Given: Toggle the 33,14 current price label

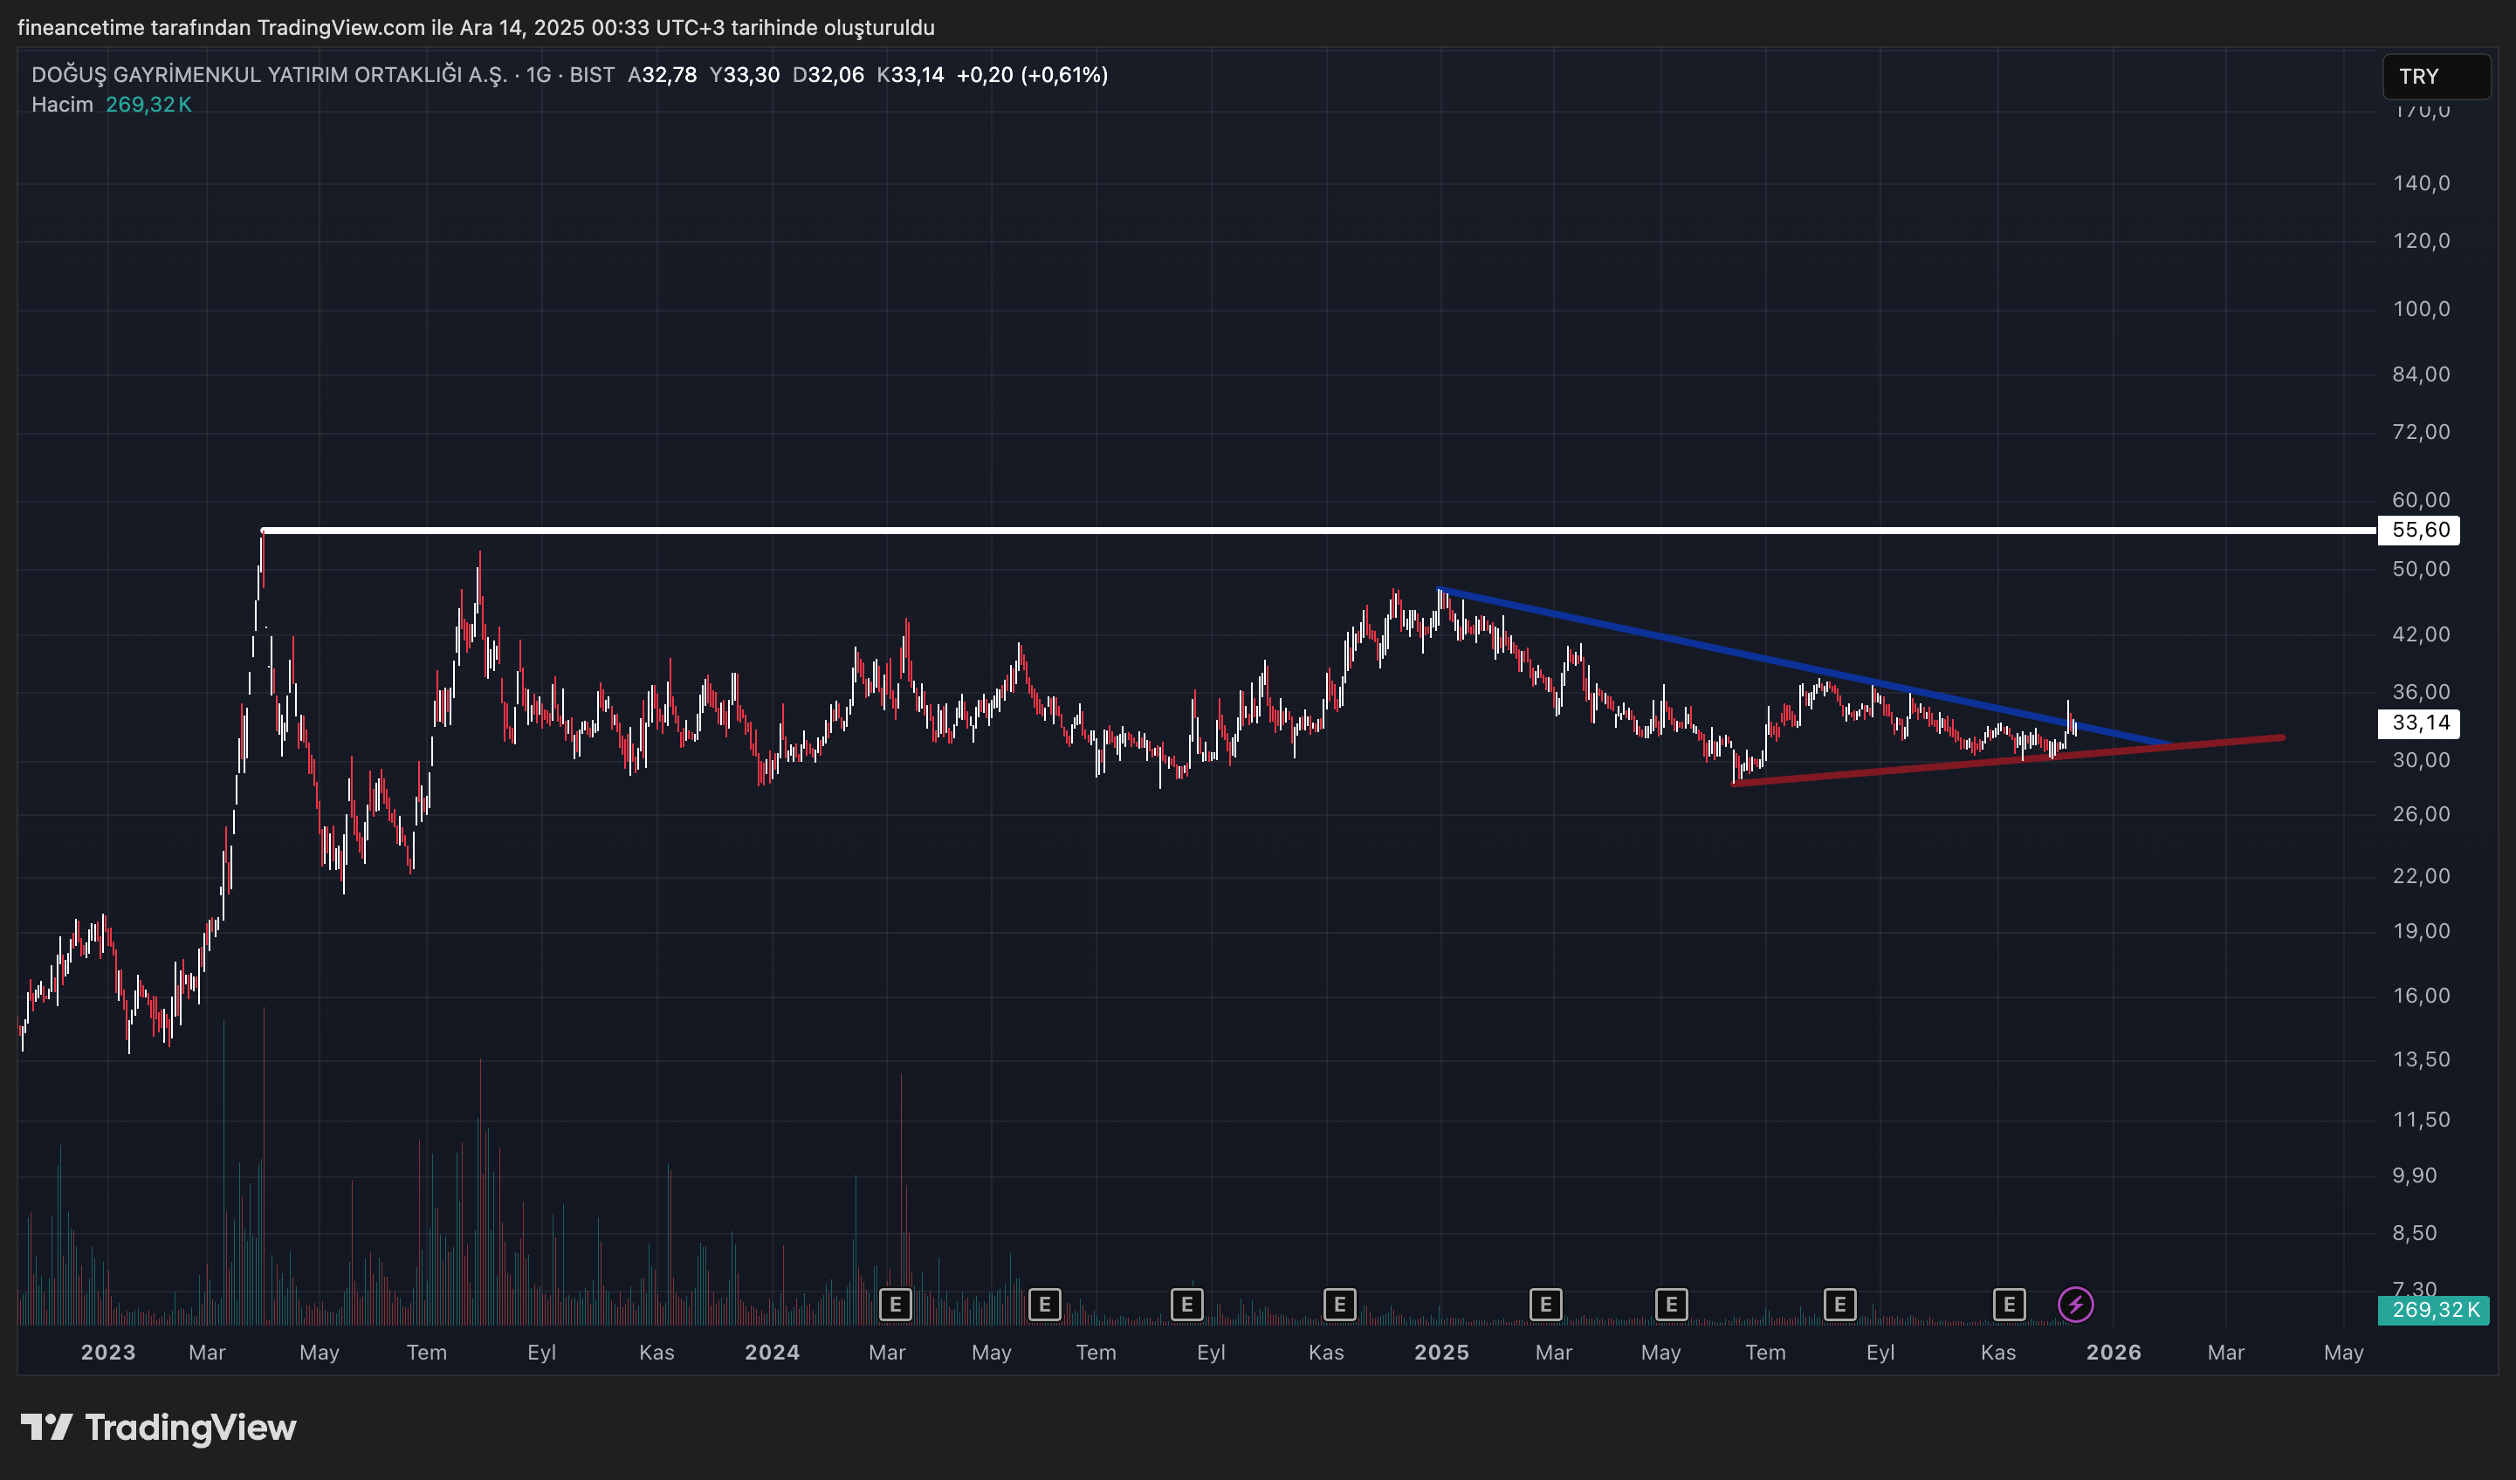Looking at the screenshot, I should 2420,724.
